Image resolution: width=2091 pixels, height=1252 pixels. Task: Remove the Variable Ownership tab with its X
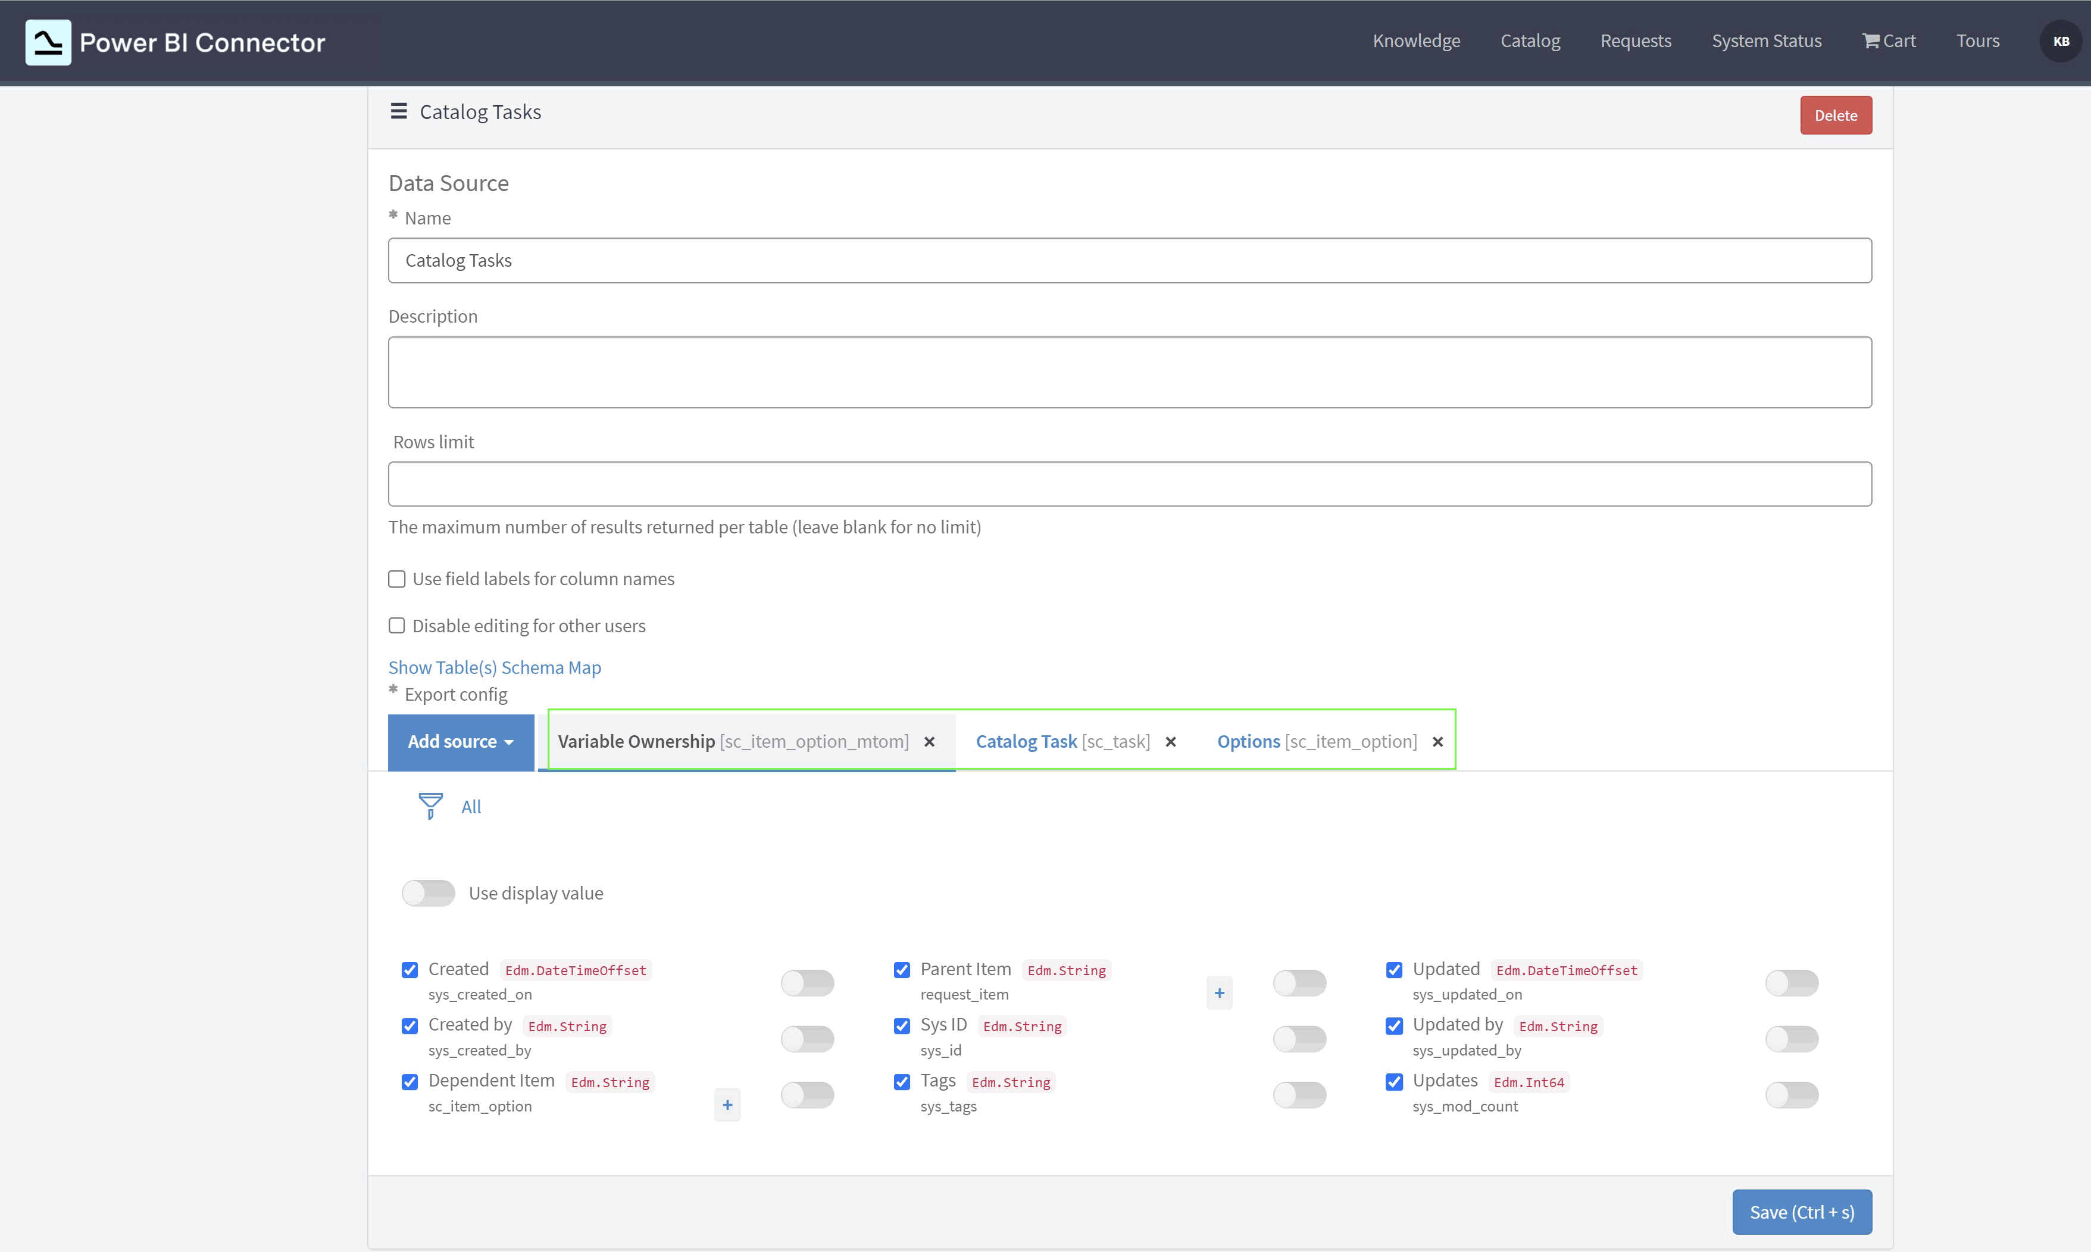point(929,742)
